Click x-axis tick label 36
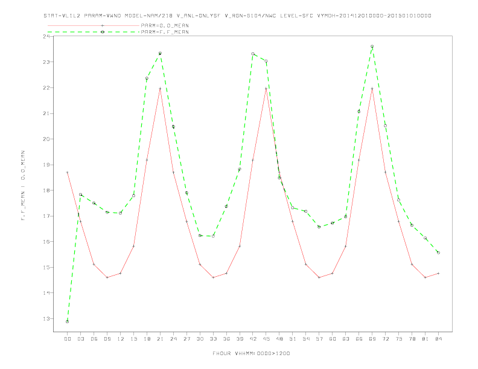478x369 pixels. [x=226, y=339]
